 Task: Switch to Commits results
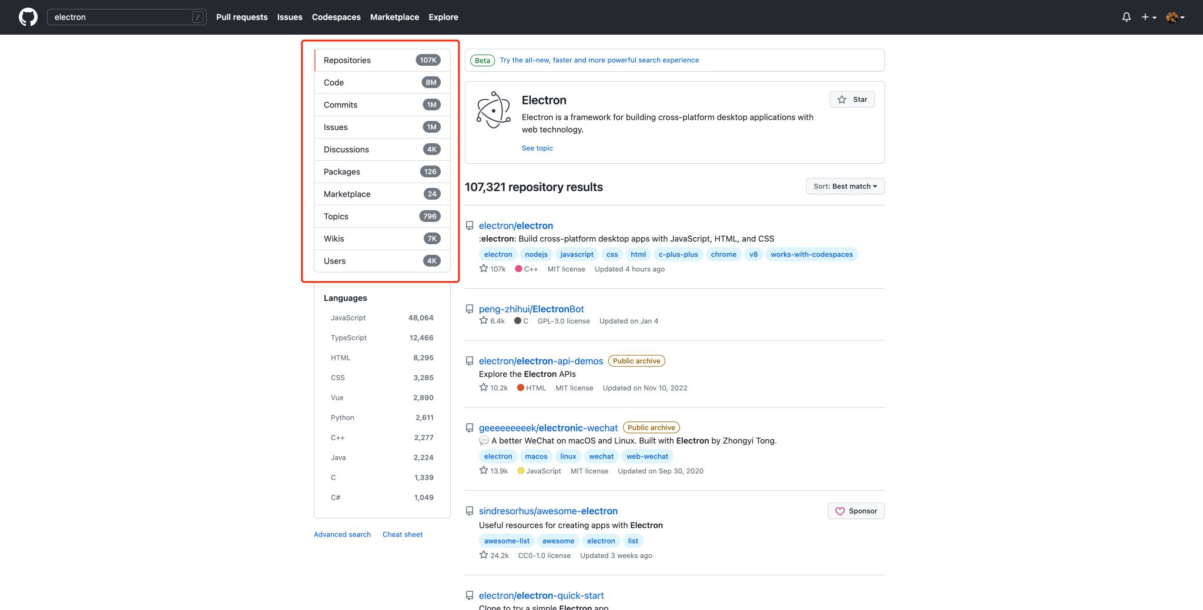382,105
